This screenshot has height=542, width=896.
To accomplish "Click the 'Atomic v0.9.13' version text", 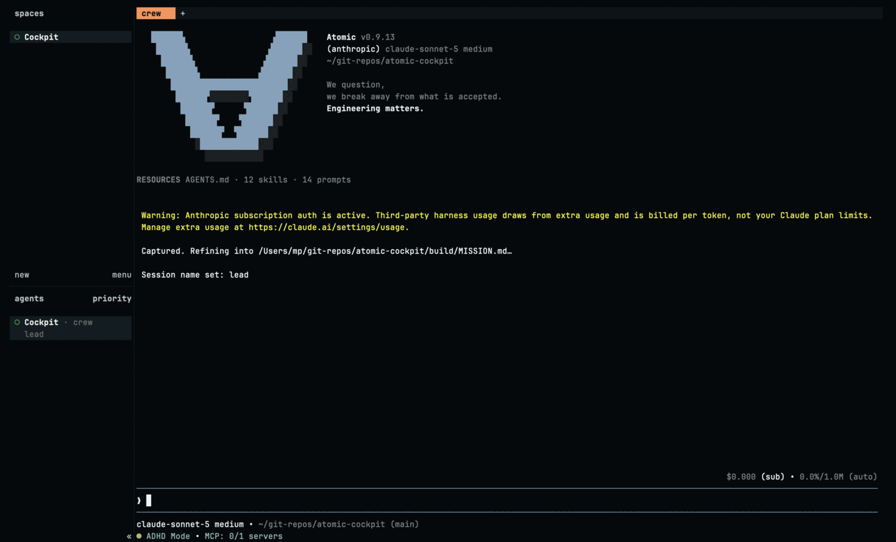I will point(360,37).
